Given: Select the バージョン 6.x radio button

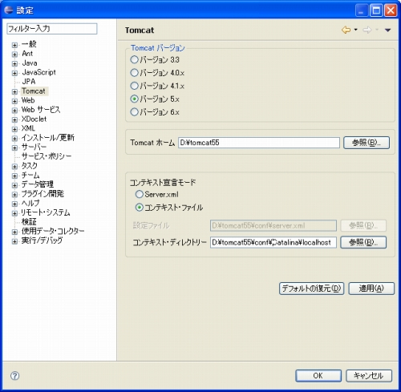Looking at the screenshot, I should pos(134,111).
